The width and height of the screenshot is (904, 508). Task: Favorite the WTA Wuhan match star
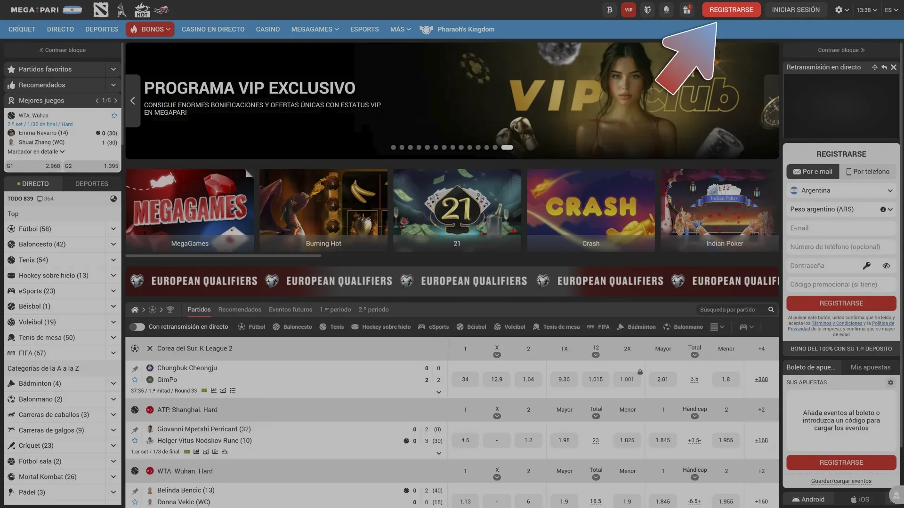click(114, 115)
